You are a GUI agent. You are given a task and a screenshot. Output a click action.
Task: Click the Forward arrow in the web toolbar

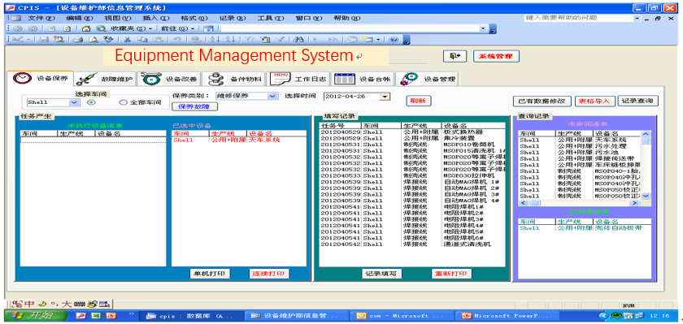33,28
